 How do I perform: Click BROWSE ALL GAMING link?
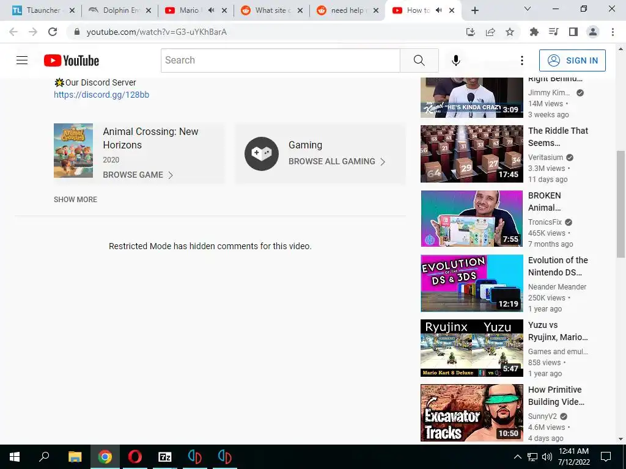(337, 161)
